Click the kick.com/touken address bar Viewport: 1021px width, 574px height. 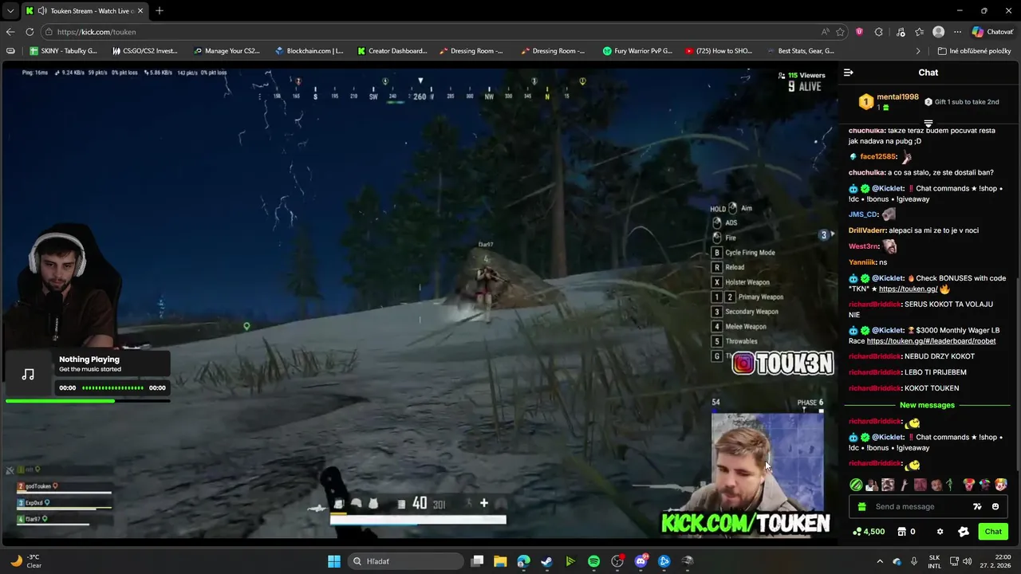click(x=435, y=32)
